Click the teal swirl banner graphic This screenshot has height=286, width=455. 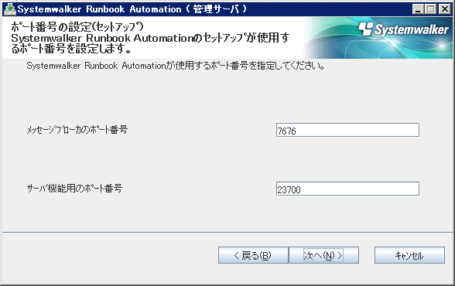[378, 38]
